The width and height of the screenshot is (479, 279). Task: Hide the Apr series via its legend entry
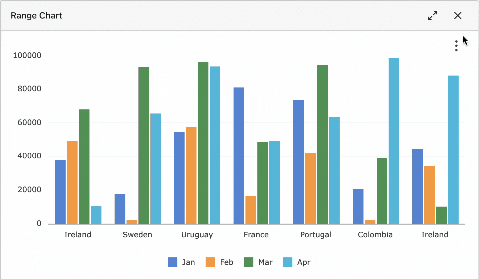(x=297, y=262)
